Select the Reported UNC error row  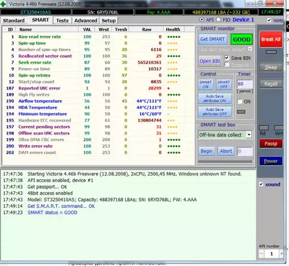click(x=98, y=88)
